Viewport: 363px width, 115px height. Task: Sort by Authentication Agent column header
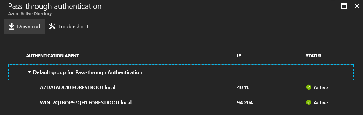[52, 56]
